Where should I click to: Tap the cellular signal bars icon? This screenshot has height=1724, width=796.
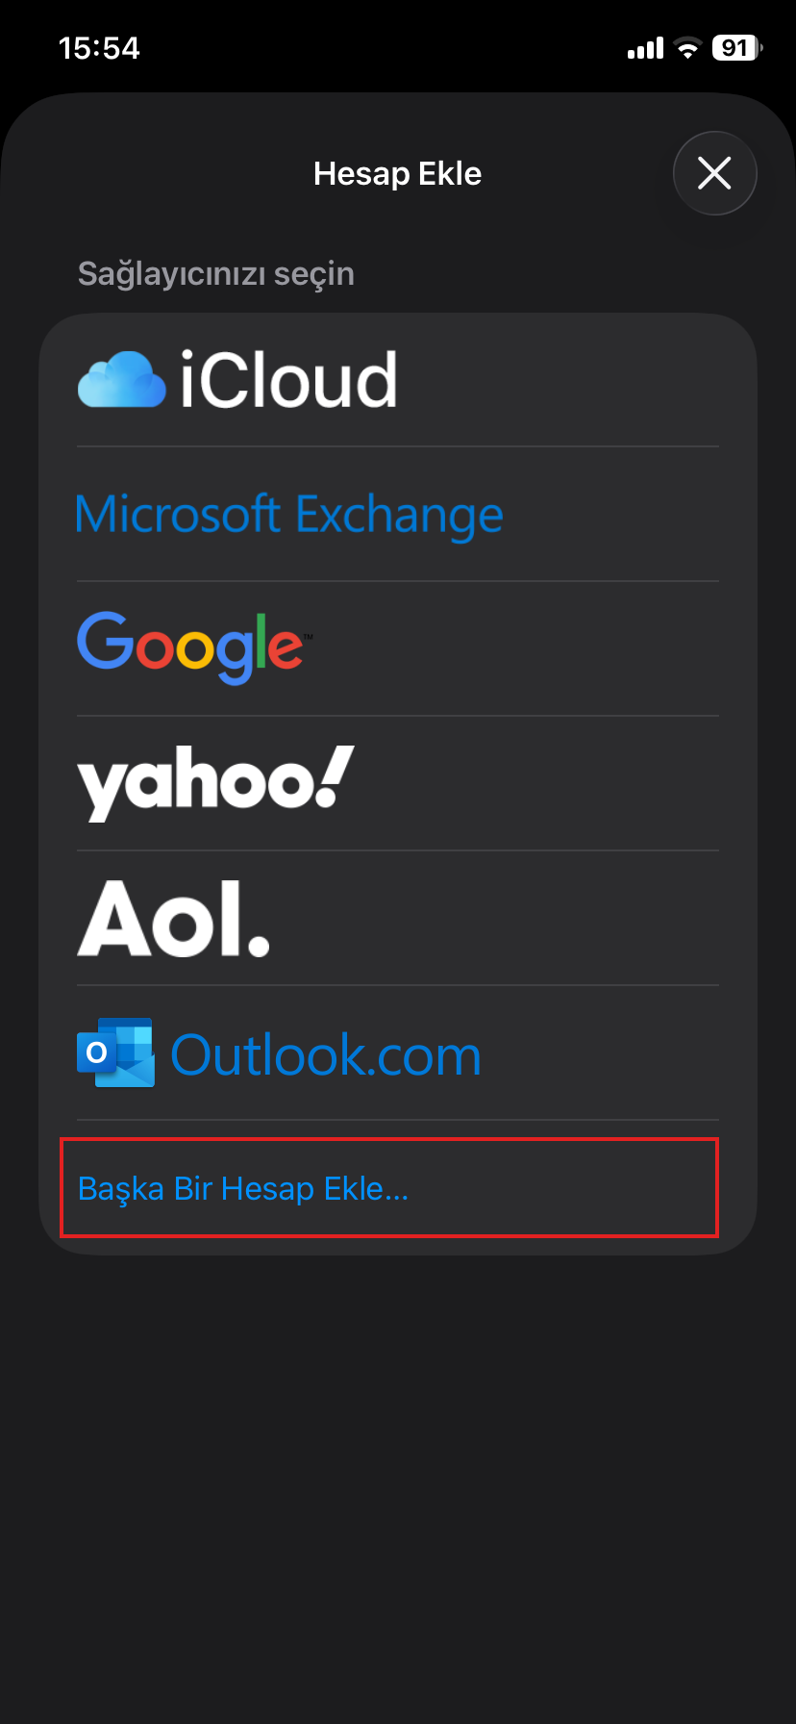[644, 47]
